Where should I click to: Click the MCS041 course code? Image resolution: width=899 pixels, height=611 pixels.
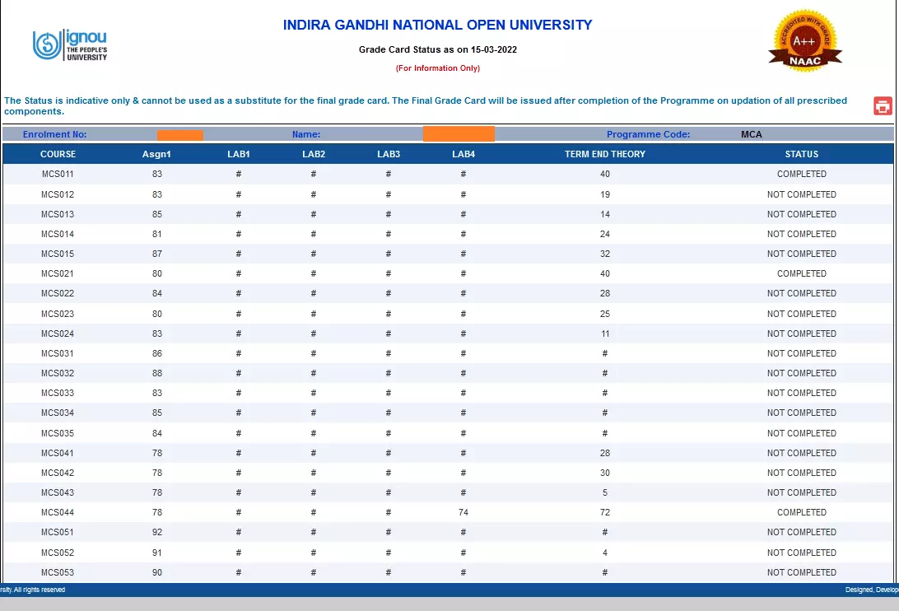click(x=58, y=453)
